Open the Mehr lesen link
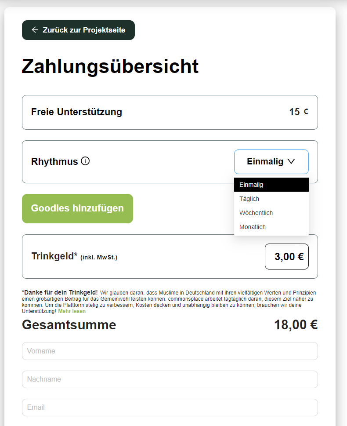Image resolution: width=347 pixels, height=426 pixels. click(72, 311)
